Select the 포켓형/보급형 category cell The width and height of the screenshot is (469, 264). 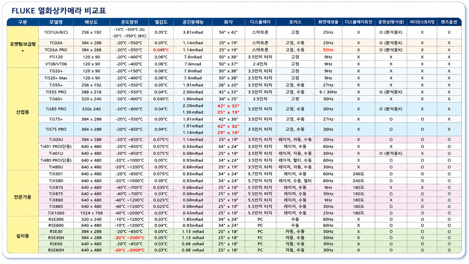(x=22, y=47)
